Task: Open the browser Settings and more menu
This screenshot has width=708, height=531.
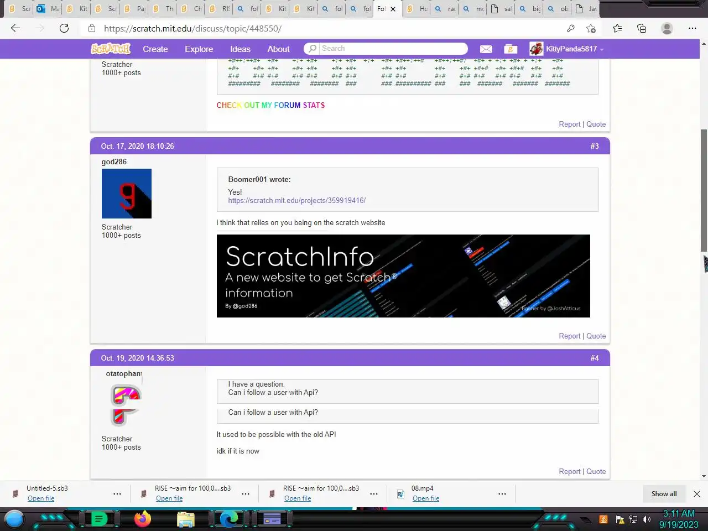Action: [x=693, y=28]
